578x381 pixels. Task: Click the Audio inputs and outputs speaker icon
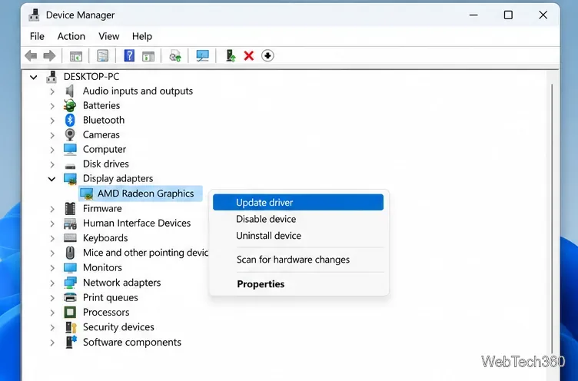[69, 91]
